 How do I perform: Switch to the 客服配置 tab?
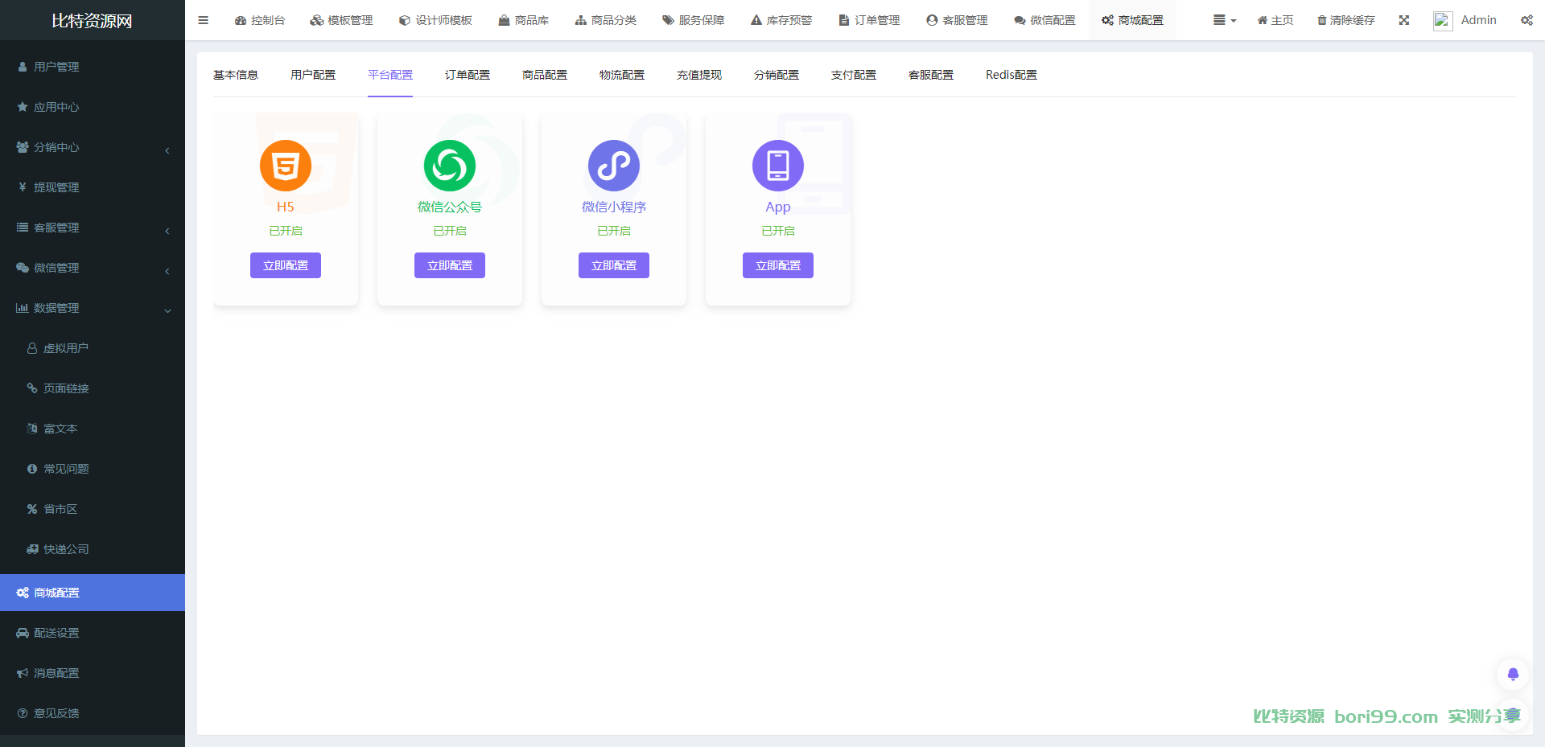pos(931,75)
